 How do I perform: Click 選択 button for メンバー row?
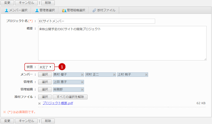[x=45, y=74]
